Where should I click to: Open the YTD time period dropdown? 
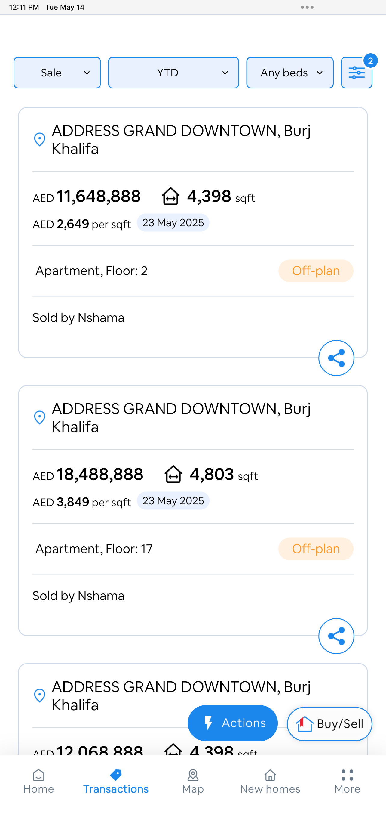pos(173,73)
